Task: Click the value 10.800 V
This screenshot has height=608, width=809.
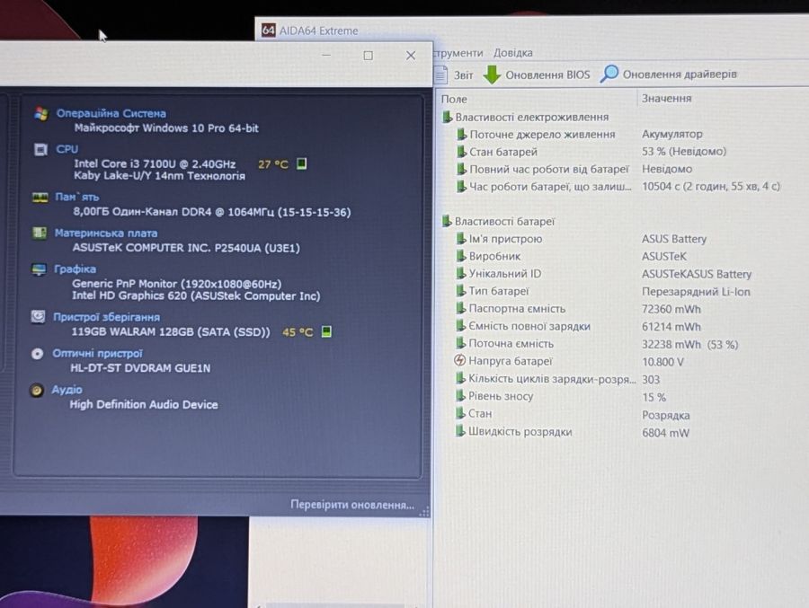Action: click(662, 362)
